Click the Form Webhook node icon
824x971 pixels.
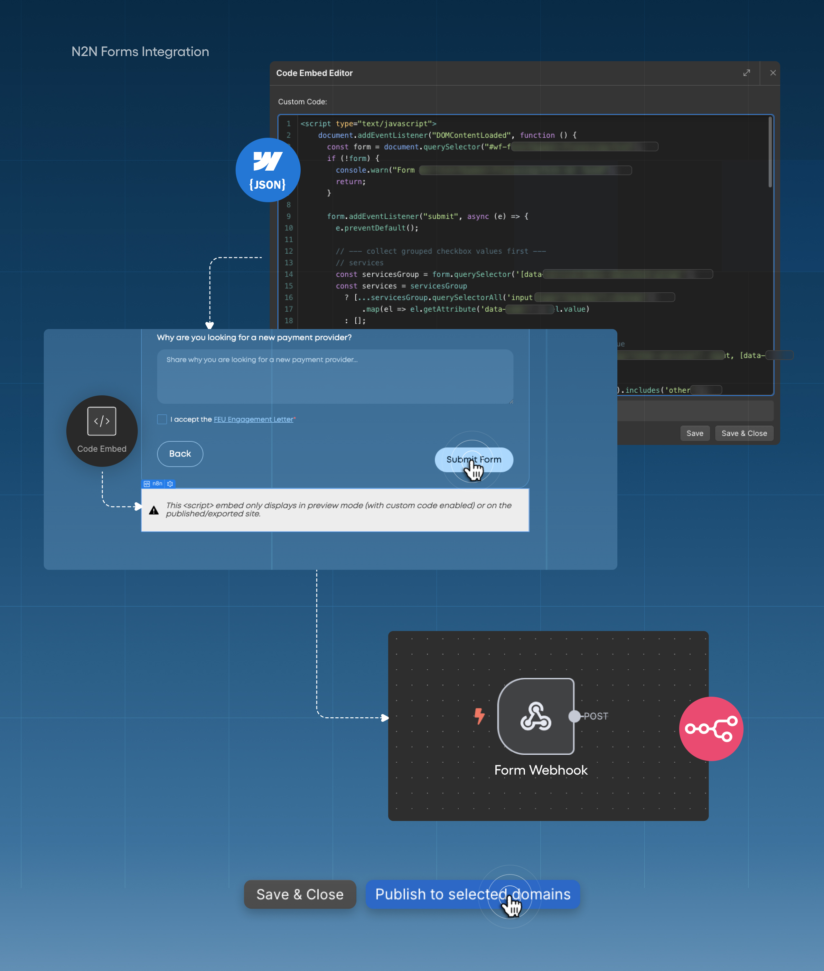536,716
